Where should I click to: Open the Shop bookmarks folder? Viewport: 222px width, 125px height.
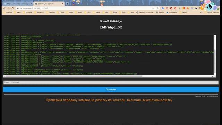point(122,12)
